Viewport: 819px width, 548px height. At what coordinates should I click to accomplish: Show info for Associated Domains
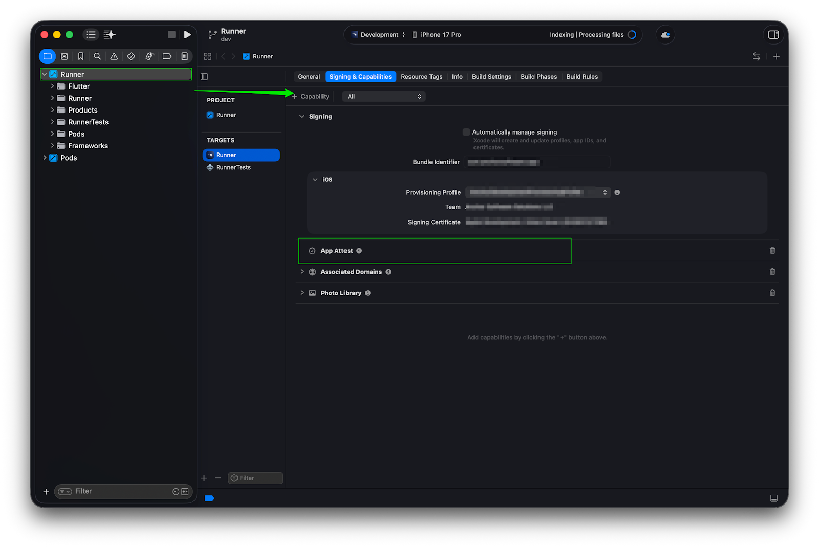pos(389,272)
